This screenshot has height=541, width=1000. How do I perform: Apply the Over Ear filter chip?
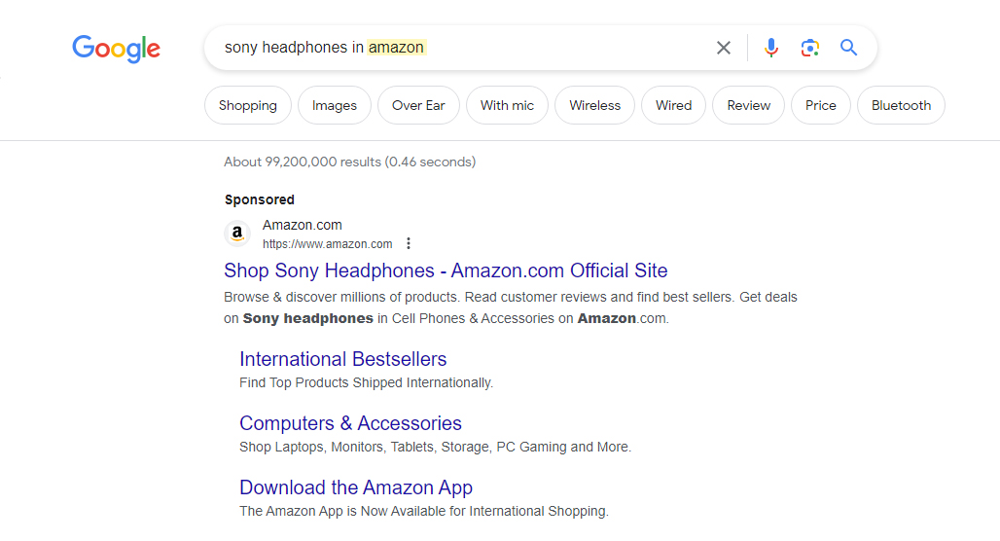(x=418, y=105)
